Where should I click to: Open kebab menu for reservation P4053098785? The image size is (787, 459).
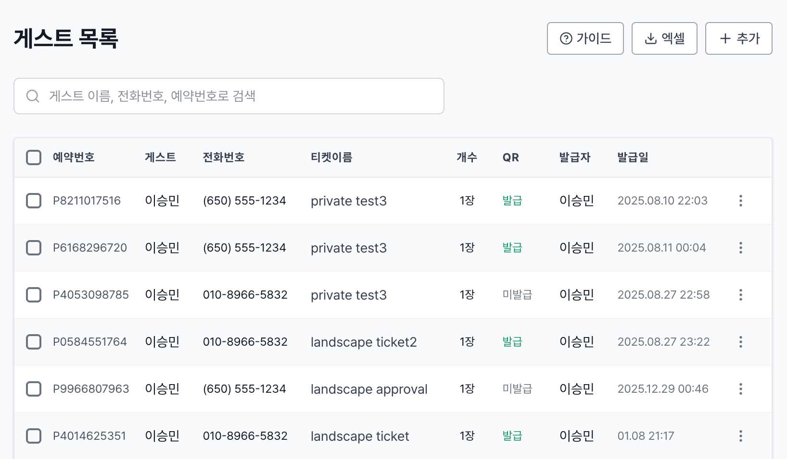point(740,295)
